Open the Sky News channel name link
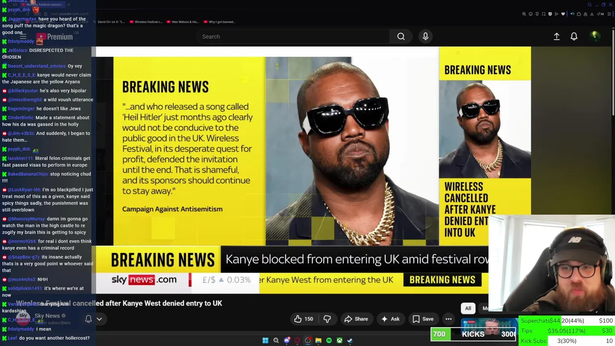Screen dimensions: 615x346 (x=47, y=316)
